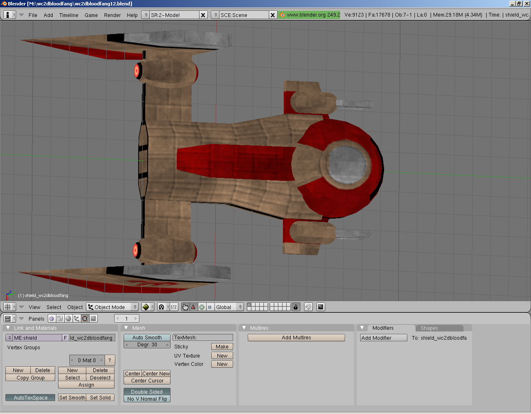Open the Object Mode dropdown
This screenshot has width=531, height=414.
point(112,307)
